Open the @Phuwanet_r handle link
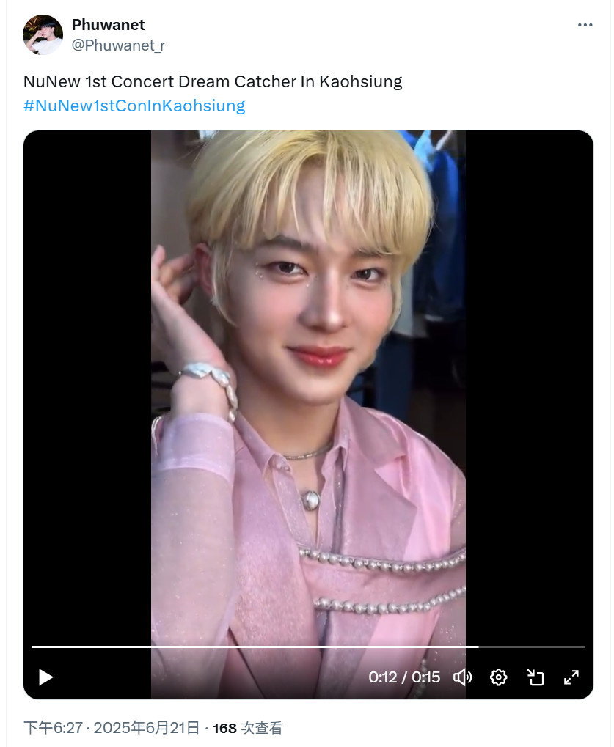The width and height of the screenshot is (614, 747). pyautogui.click(x=118, y=45)
